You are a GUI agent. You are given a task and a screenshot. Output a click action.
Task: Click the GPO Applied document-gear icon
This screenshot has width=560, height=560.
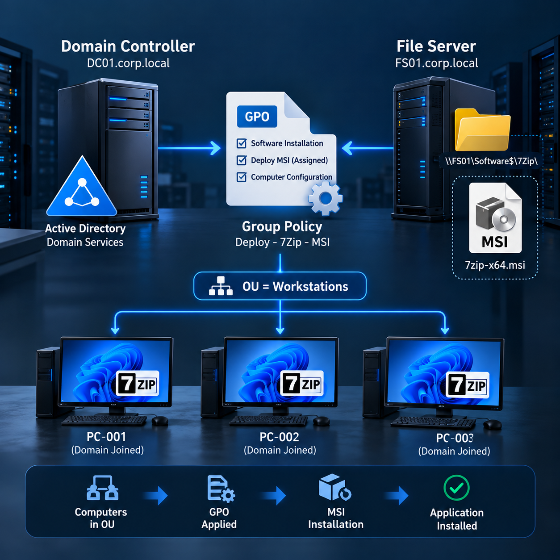221,489
